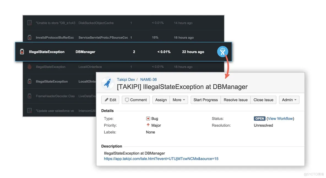Click the red Bug type icon
Viewport: 326px width, 178px height.
[148, 118]
